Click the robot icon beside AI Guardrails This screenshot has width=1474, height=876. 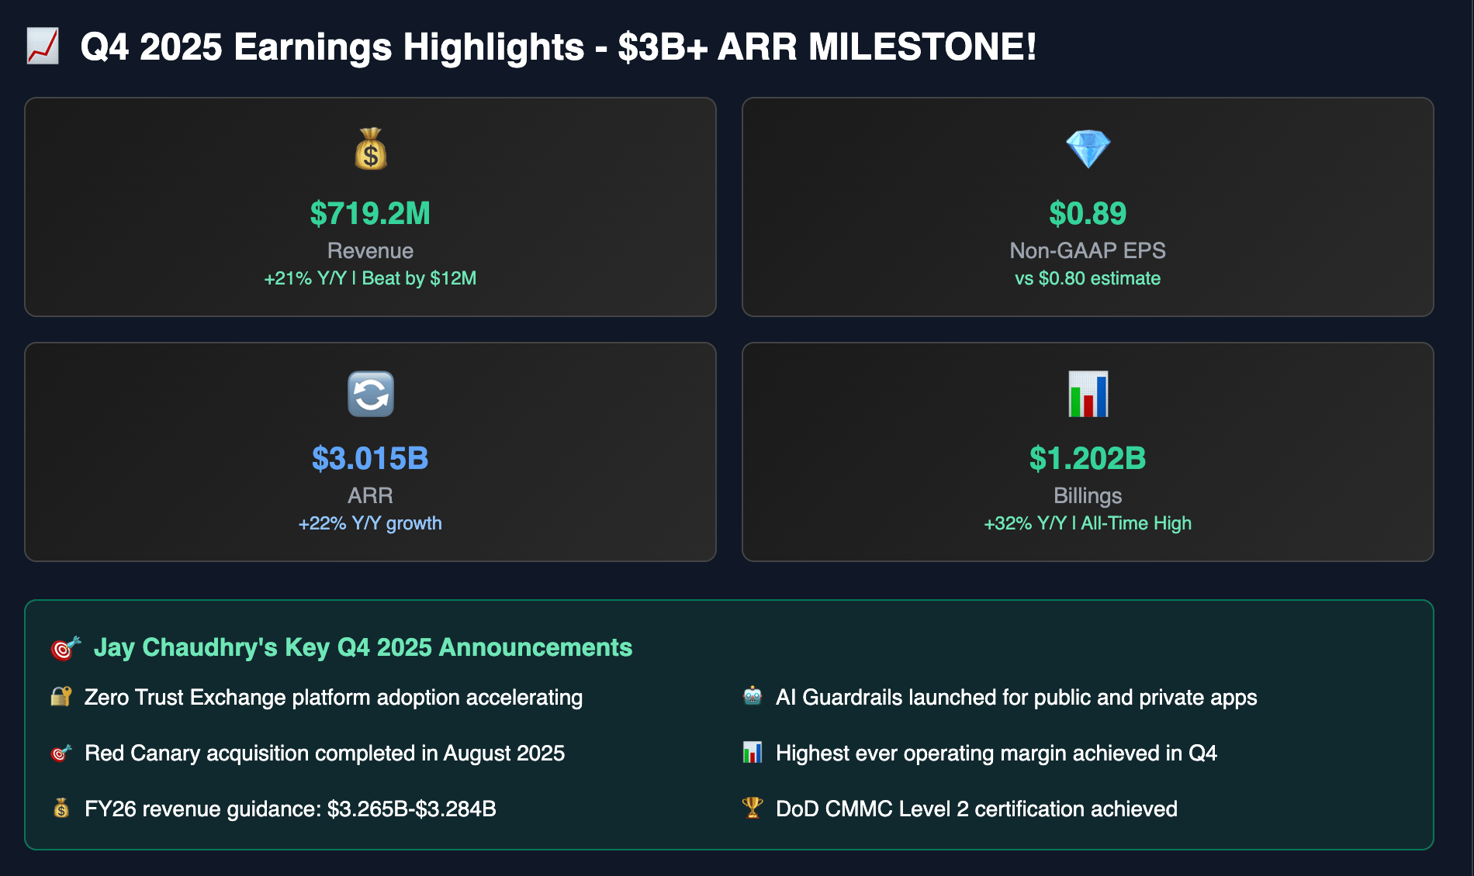coord(753,696)
